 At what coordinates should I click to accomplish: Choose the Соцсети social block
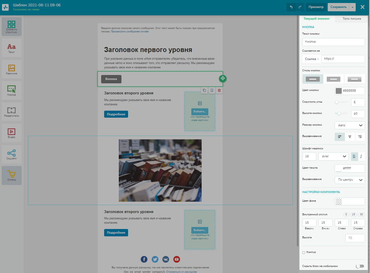pyautogui.click(x=12, y=154)
